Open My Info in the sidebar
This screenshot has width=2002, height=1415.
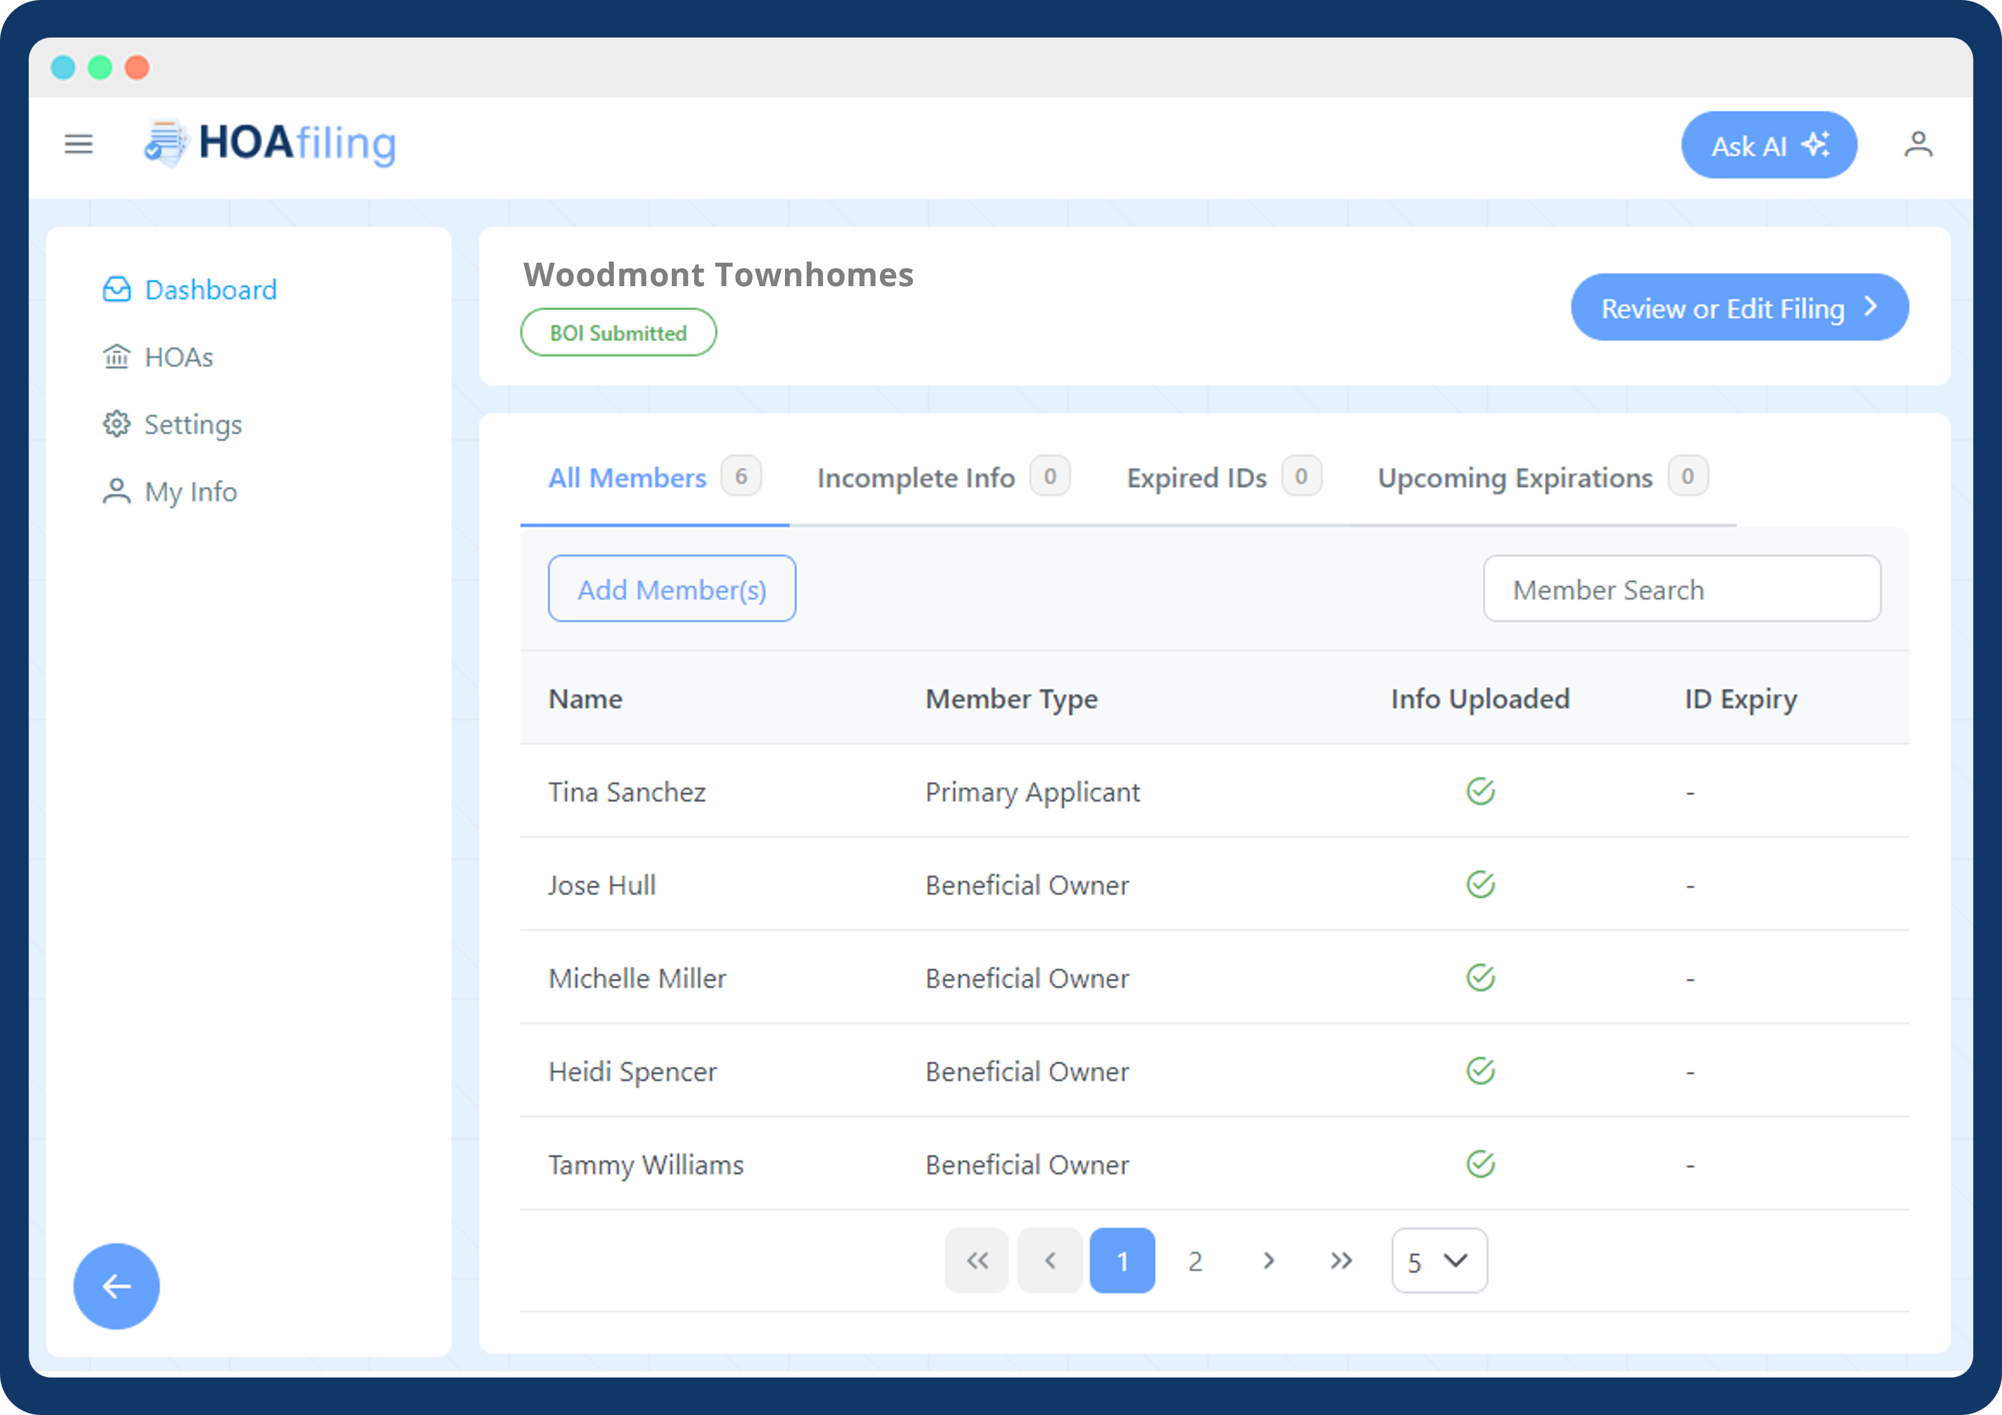pos(169,492)
